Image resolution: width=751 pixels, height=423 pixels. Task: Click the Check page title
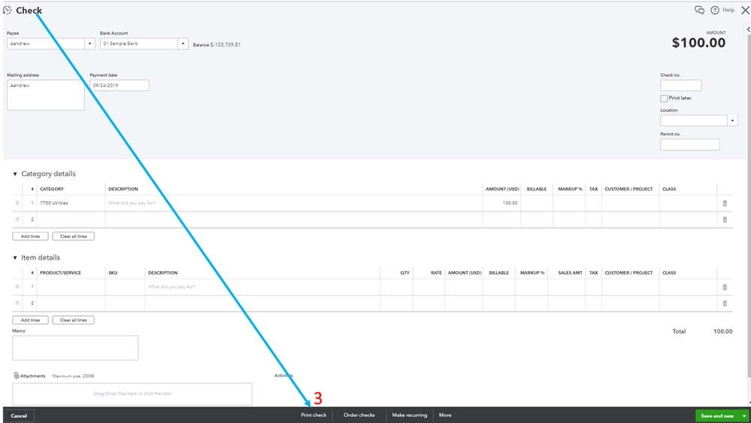(x=29, y=11)
